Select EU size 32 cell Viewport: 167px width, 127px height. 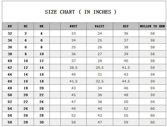(x=10, y=33)
